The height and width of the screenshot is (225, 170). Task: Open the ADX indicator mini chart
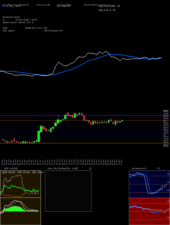pos(20,184)
